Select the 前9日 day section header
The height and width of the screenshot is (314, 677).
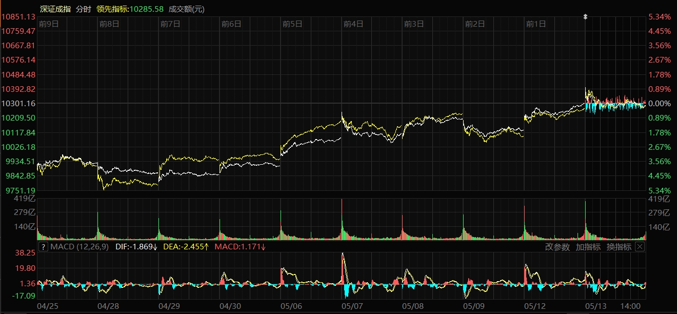pos(49,24)
